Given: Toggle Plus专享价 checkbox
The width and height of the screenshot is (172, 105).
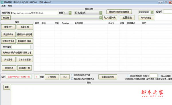Looking at the screenshot, I should point(159,76).
